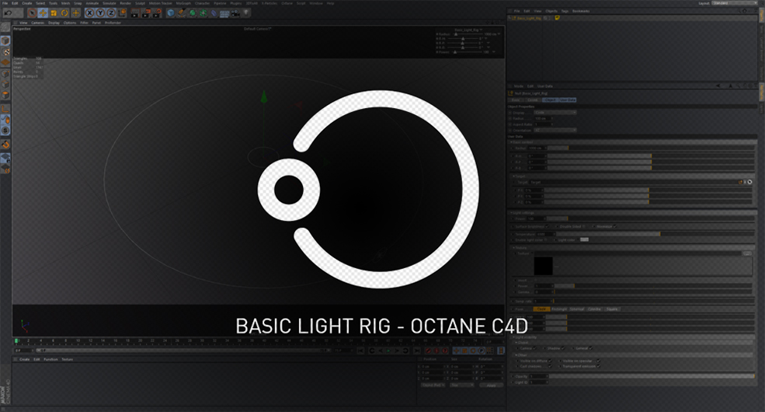Select the Live Selection arrow tool
The image size is (765, 412).
[x=32, y=13]
